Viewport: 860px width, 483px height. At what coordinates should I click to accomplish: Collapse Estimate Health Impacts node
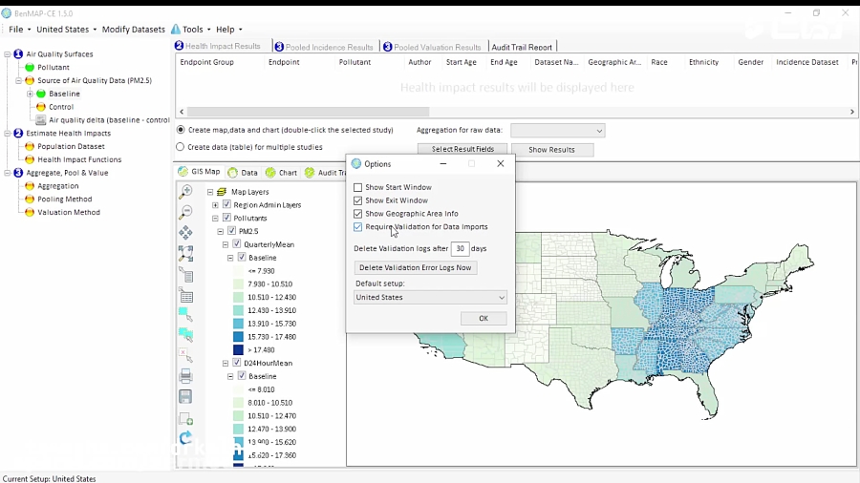7,133
